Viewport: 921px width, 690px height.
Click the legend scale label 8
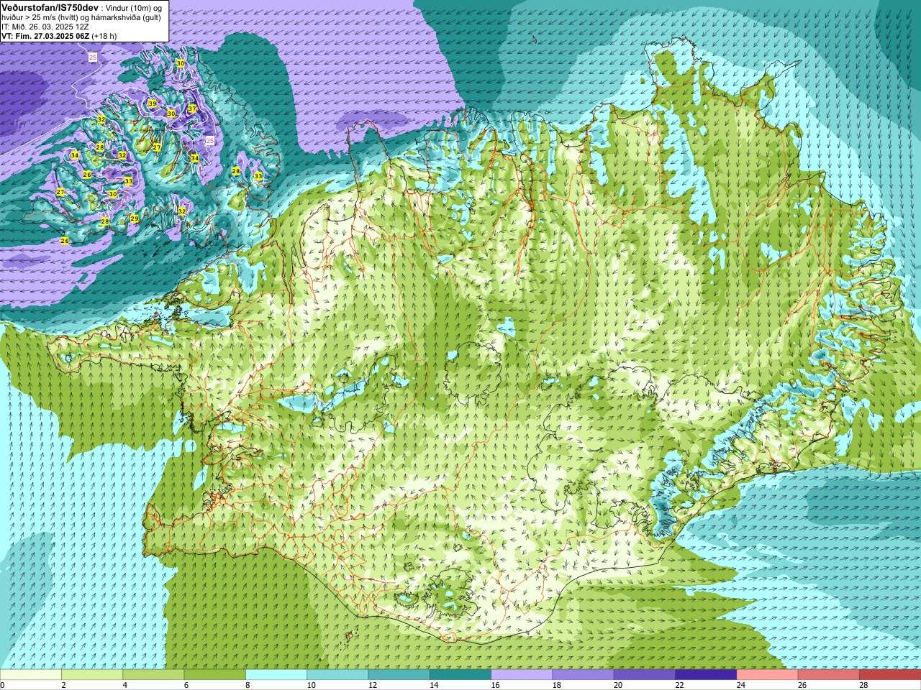(248, 685)
